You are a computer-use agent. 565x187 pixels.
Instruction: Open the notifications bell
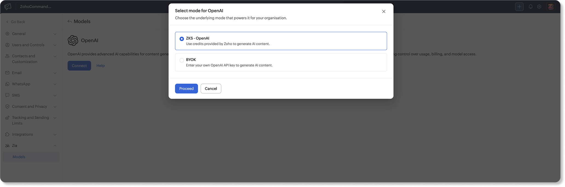(531, 7)
